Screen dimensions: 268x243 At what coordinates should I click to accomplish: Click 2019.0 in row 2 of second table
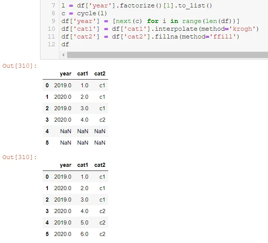[63, 200]
